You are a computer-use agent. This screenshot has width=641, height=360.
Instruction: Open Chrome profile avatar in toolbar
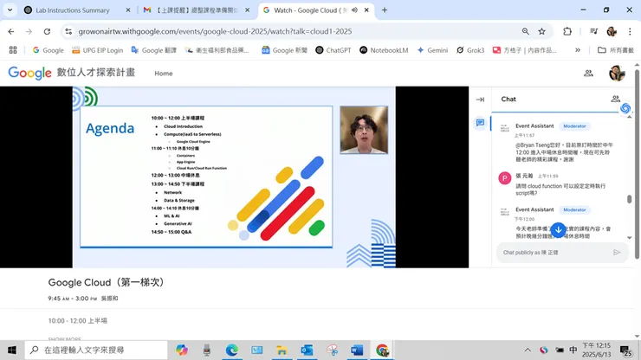pos(612,31)
